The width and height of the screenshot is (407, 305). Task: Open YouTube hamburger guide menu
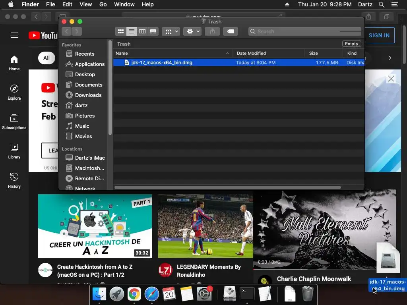click(14, 35)
